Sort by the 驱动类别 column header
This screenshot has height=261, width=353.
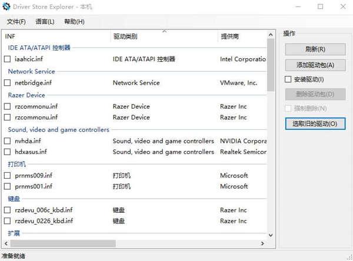(125, 36)
